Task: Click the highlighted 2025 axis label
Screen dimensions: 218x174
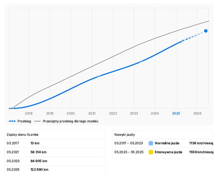Action: 176,113
